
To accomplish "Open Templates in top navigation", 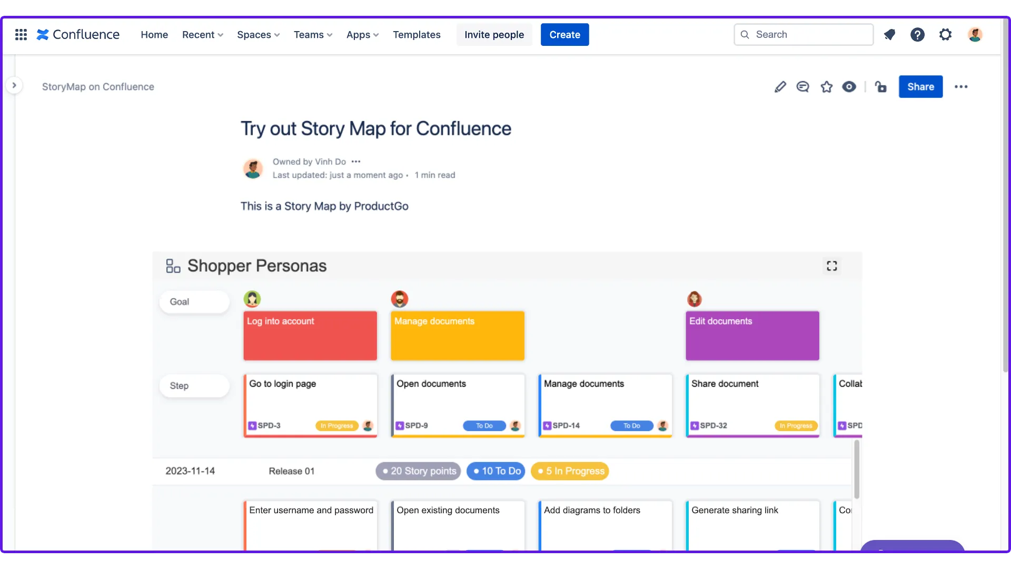I will [417, 35].
